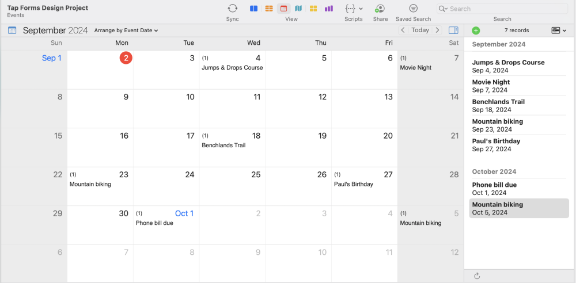
Task: Open the record list layout dropdown
Action: point(559,30)
